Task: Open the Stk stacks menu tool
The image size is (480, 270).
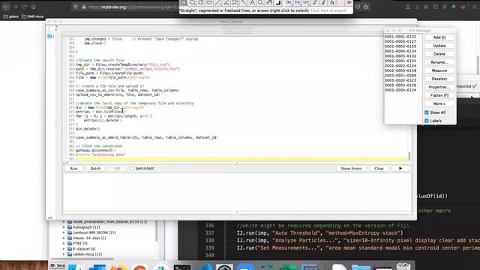Action: point(298,3)
